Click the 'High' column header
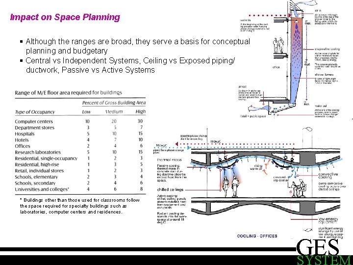Screen dimensions: 353x265 (141, 111)
